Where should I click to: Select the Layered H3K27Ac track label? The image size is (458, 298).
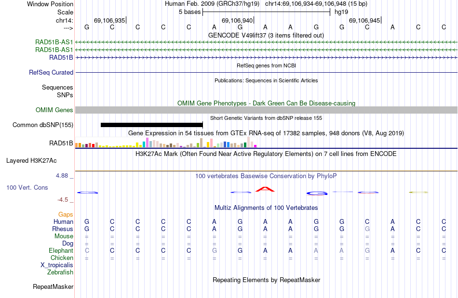[x=31, y=160]
